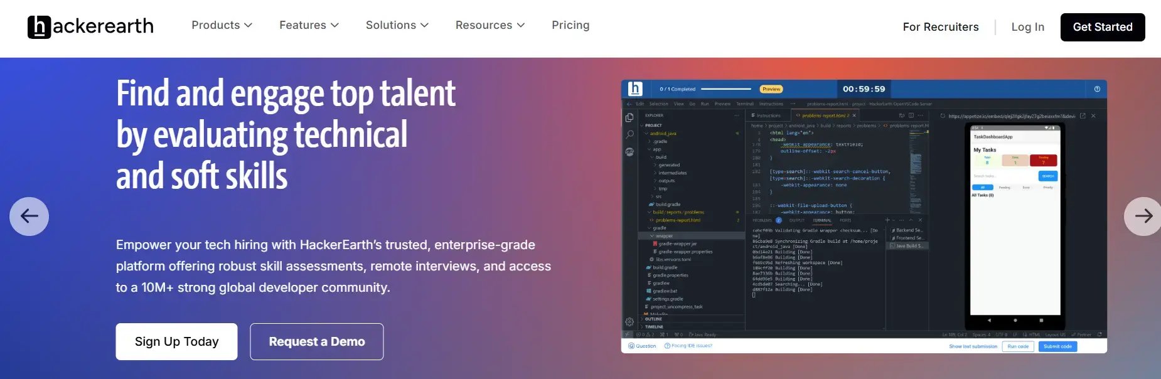The image size is (1161, 379).
Task: Click Show last submission link
Action: [x=973, y=346]
